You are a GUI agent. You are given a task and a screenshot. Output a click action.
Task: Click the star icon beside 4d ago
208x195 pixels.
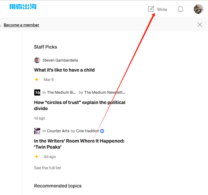37,156
